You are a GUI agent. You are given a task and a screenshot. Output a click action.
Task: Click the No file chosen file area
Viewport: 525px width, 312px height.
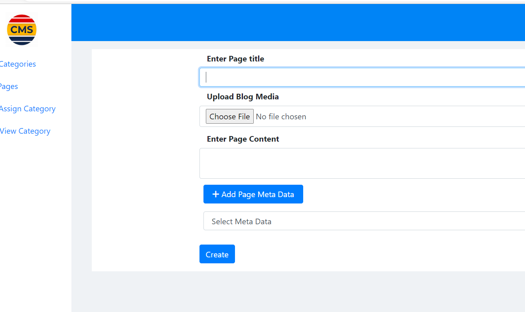(x=281, y=116)
